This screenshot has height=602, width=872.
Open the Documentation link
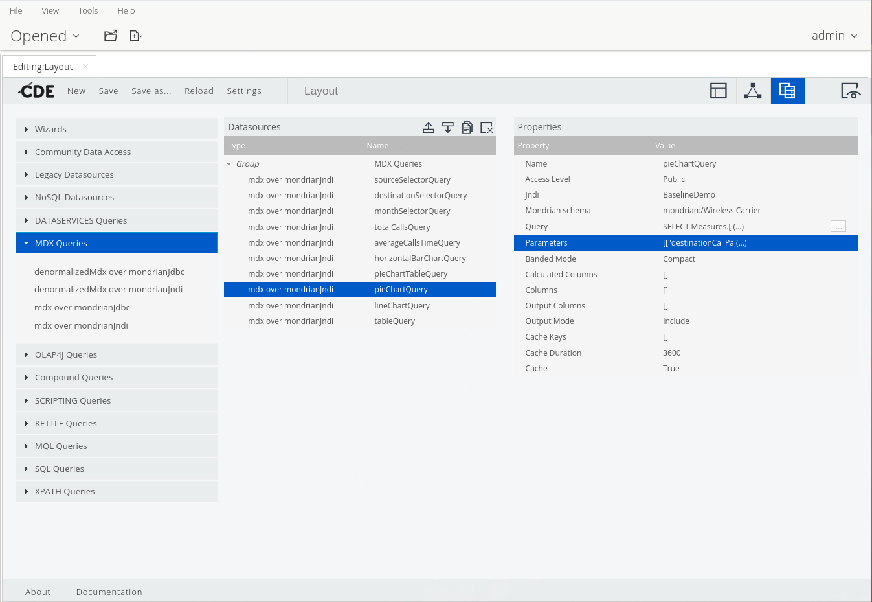click(109, 592)
